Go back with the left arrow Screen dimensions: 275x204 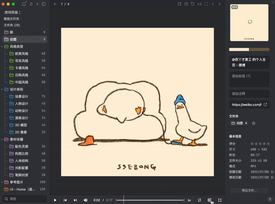pos(55,4)
